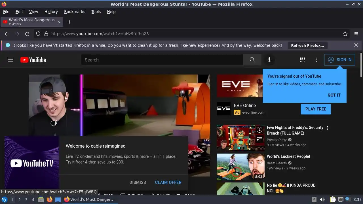Click PLAY FREE for EVE Online ad
The image size is (363, 204).
[x=316, y=109]
